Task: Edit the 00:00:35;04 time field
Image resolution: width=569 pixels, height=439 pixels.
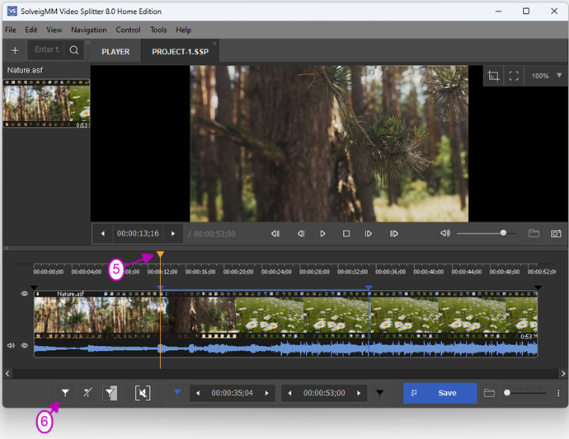Action: (233, 393)
